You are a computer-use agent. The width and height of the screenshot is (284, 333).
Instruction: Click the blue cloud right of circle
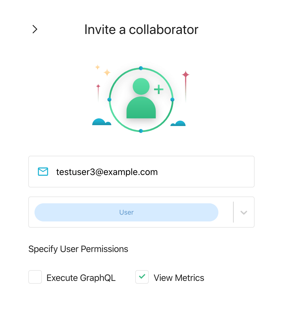coord(178,123)
